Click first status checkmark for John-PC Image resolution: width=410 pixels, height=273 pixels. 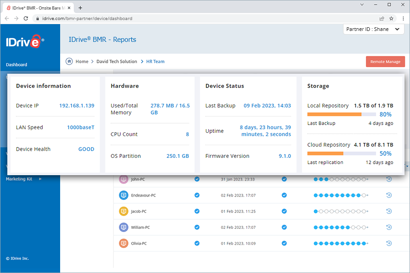(x=197, y=179)
